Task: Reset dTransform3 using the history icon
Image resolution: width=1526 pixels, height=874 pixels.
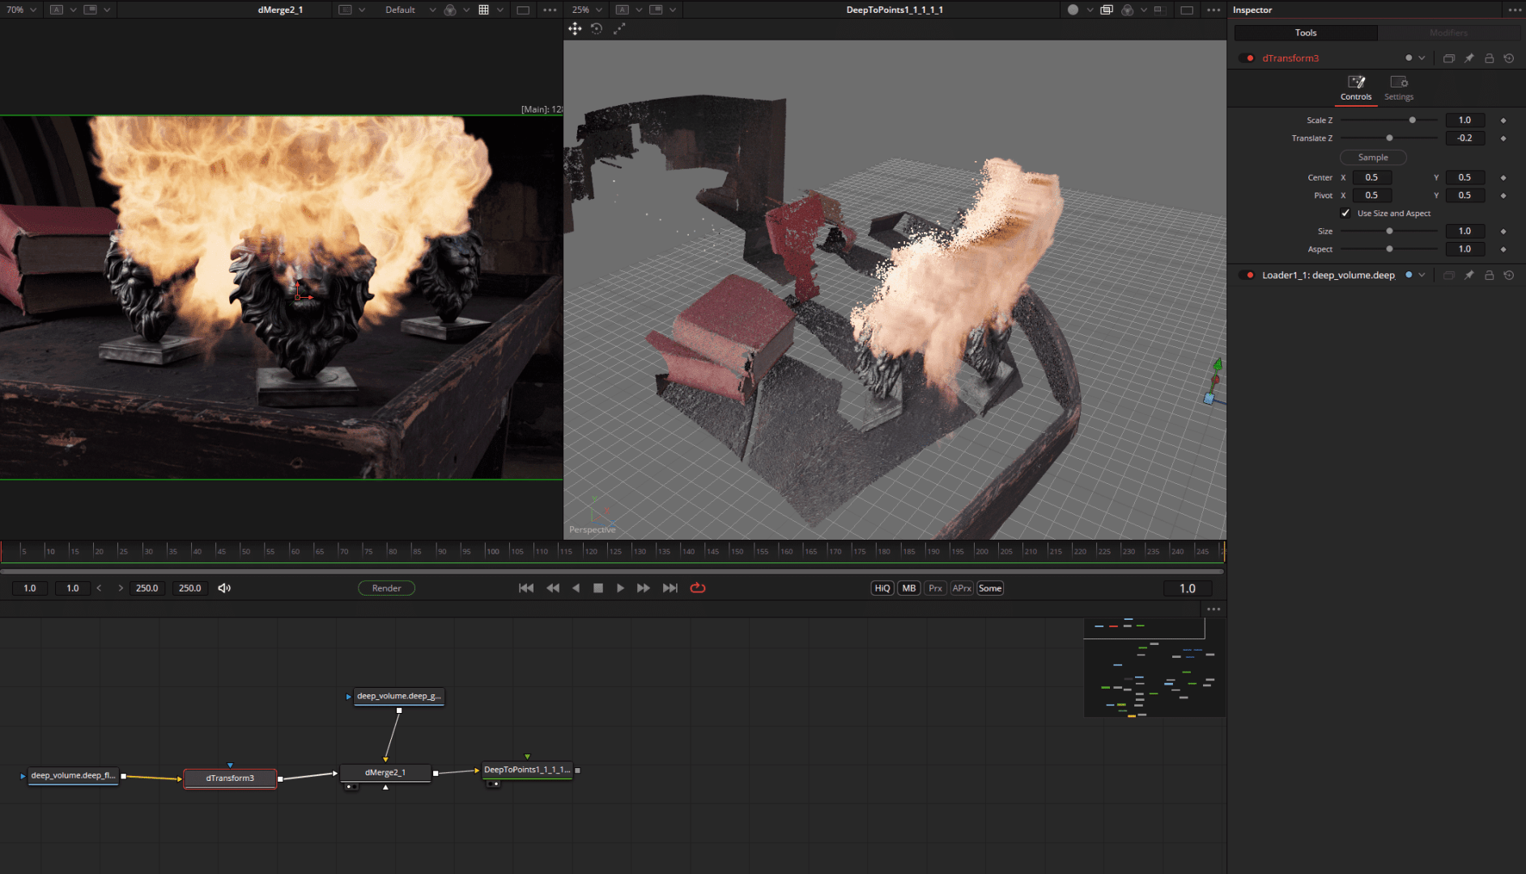Action: tap(1509, 57)
